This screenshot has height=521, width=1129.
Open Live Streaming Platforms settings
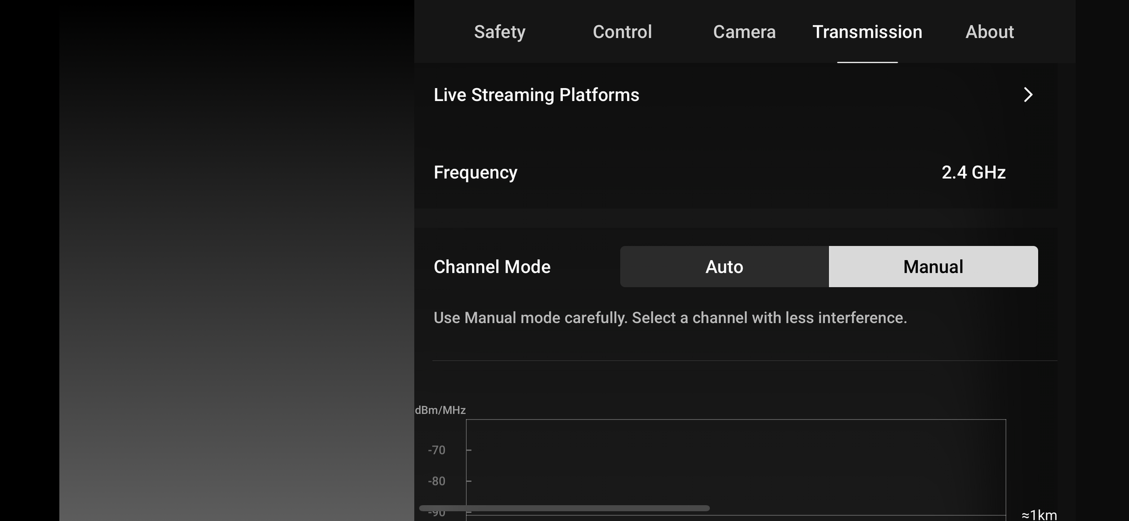click(536, 95)
